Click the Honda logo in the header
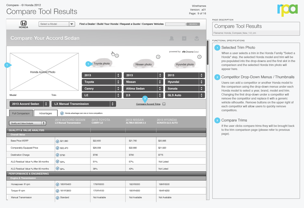Screen dimensions: 304x208 pos(23,24)
